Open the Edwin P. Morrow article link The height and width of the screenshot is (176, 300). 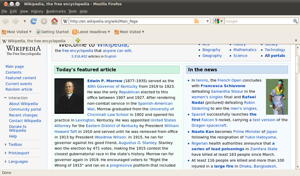tap(105, 81)
